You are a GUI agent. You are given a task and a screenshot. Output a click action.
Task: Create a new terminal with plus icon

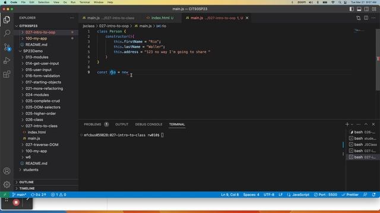pyautogui.click(x=347, y=124)
